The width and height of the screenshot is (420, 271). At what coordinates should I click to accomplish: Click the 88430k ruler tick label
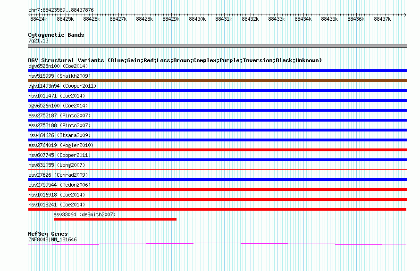coord(197,19)
